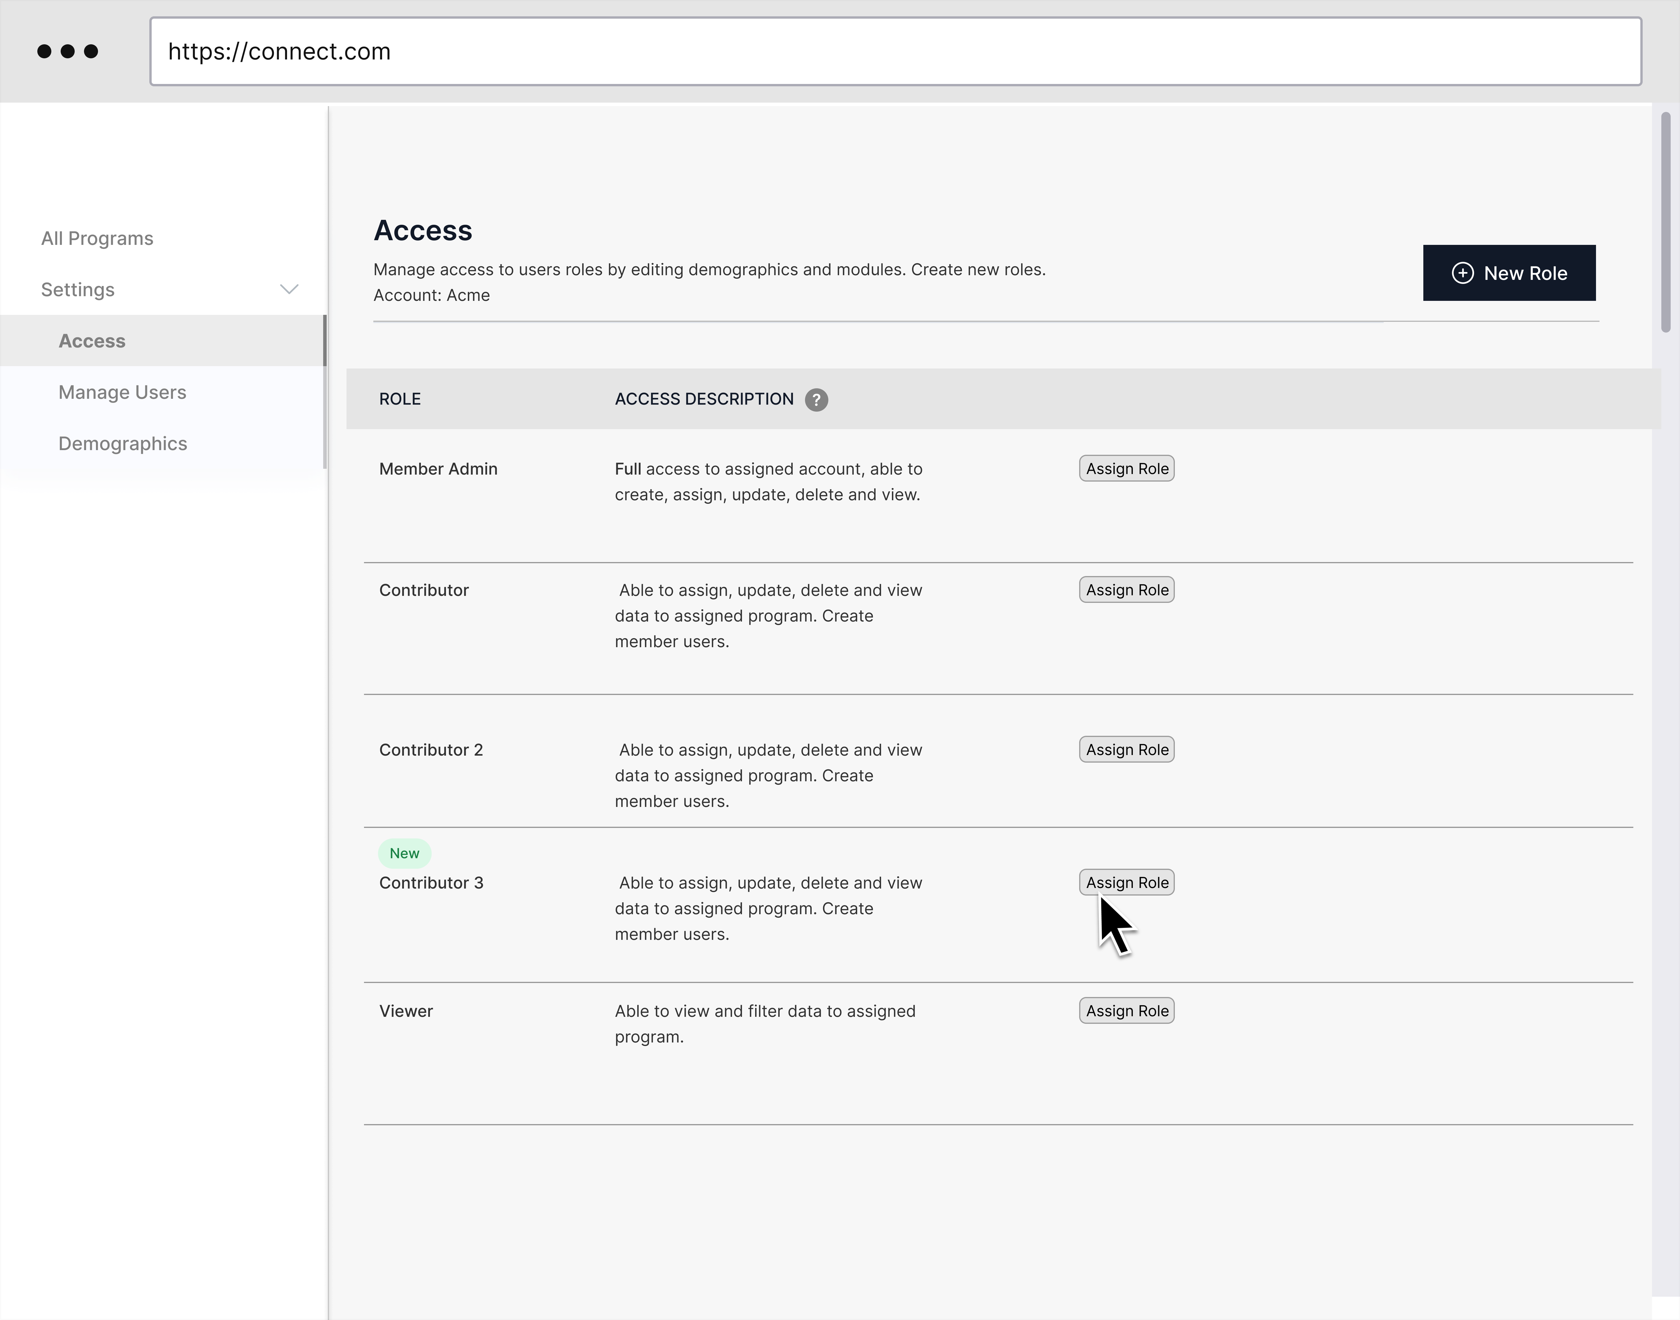
Task: Click the Settings sidebar label
Action: coord(78,290)
